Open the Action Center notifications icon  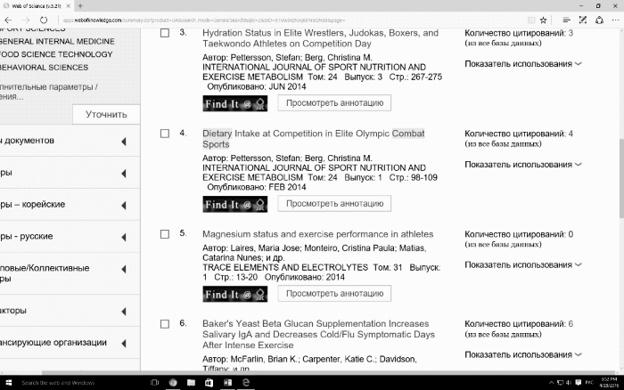[x=579, y=383]
